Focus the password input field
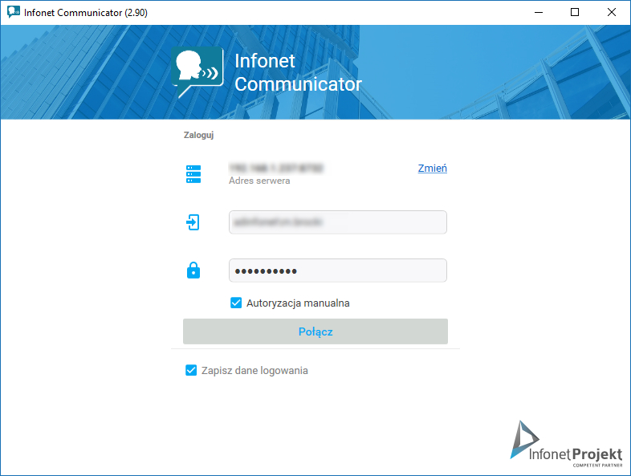The width and height of the screenshot is (631, 476). [x=338, y=271]
